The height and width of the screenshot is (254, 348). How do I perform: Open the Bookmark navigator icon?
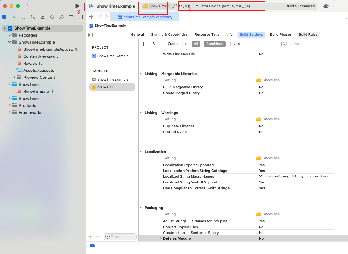tap(23, 17)
